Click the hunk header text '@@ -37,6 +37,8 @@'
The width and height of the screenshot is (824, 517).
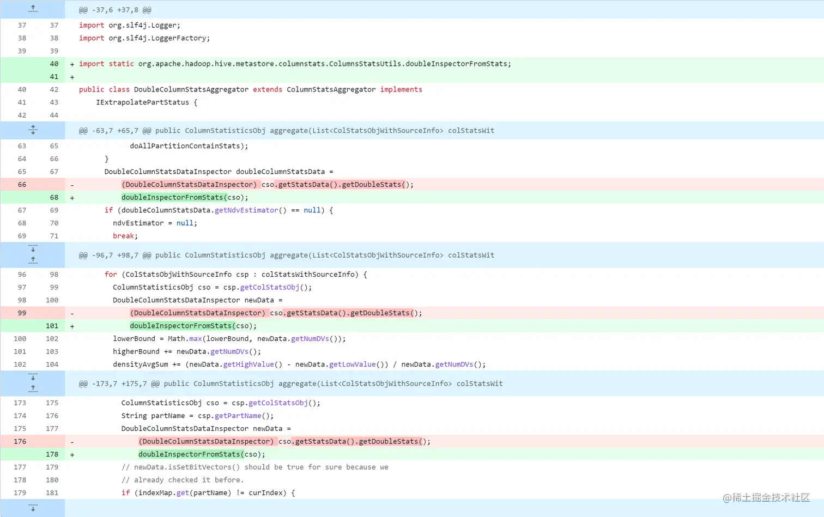(115, 10)
